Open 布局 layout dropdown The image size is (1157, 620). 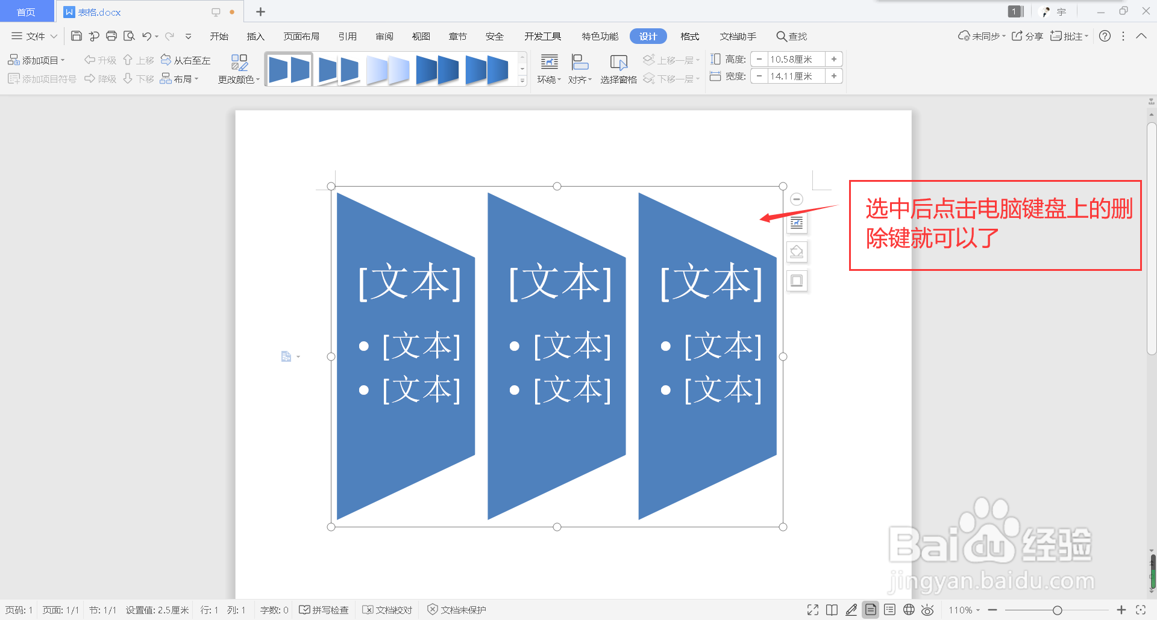point(179,79)
